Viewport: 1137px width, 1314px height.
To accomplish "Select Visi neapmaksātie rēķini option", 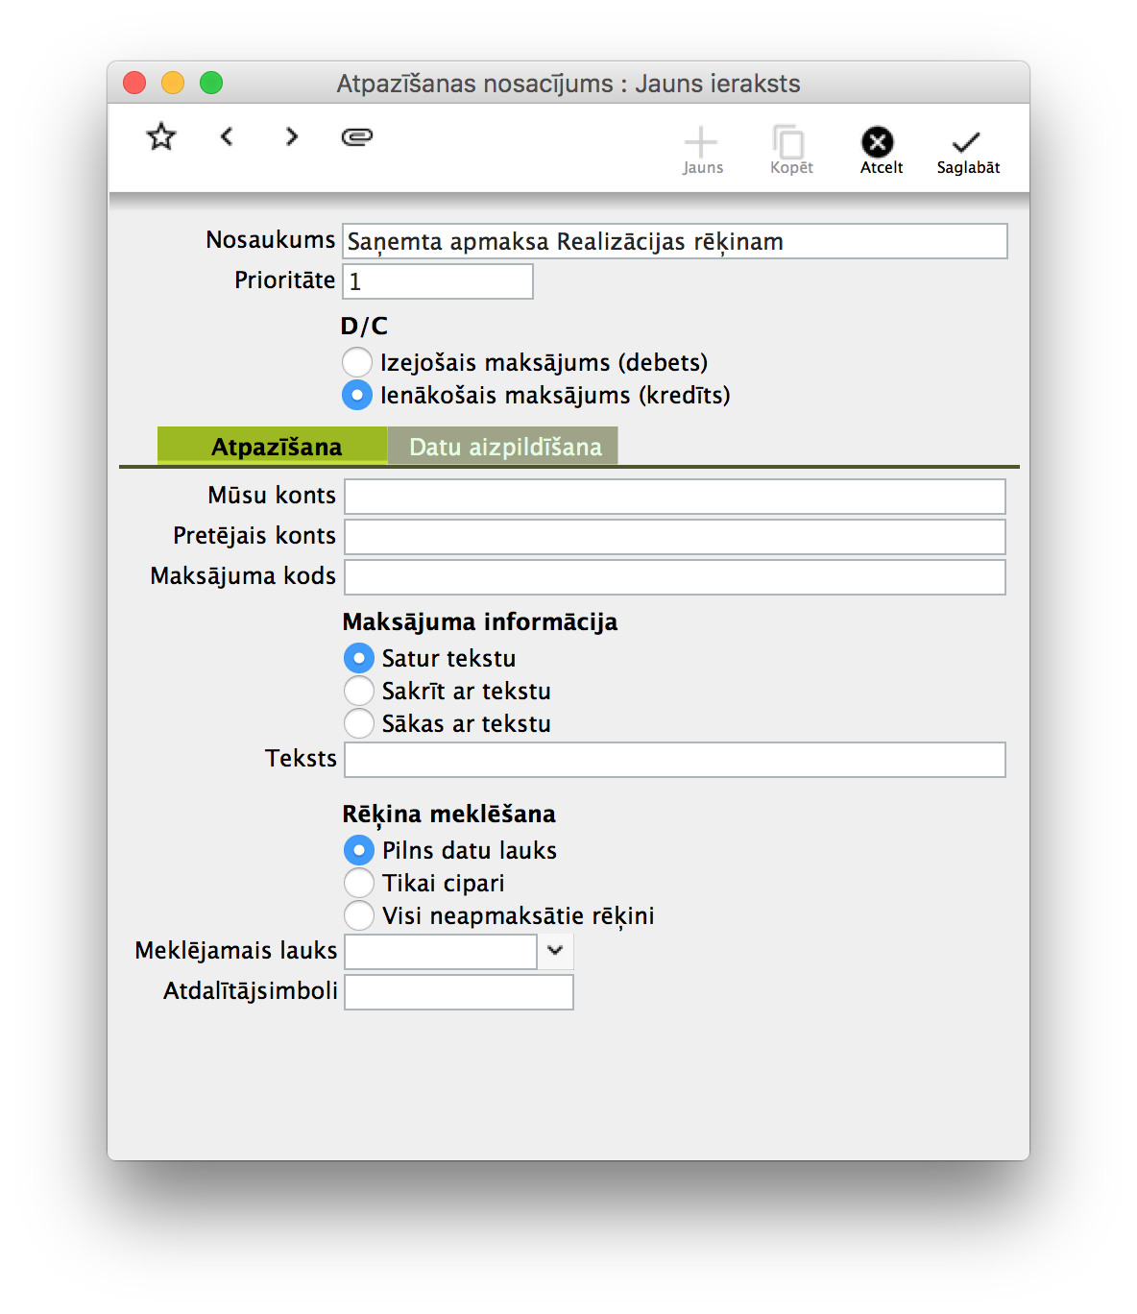I will click(x=359, y=915).
